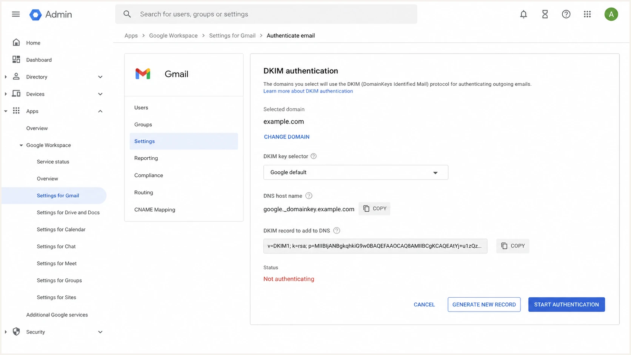Collapse the Apps chevron on the right

pyautogui.click(x=100, y=111)
